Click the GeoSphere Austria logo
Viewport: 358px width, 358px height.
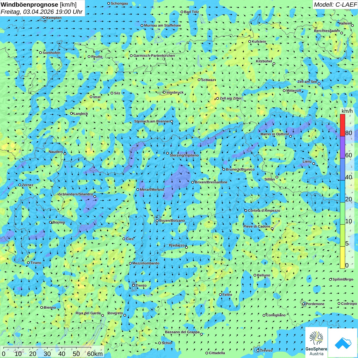(x=316, y=342)
